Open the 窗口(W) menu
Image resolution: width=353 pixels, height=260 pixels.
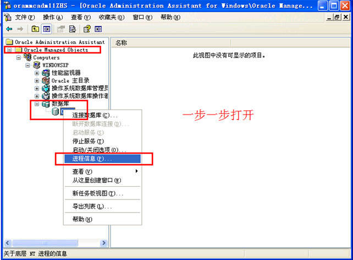(142, 18)
